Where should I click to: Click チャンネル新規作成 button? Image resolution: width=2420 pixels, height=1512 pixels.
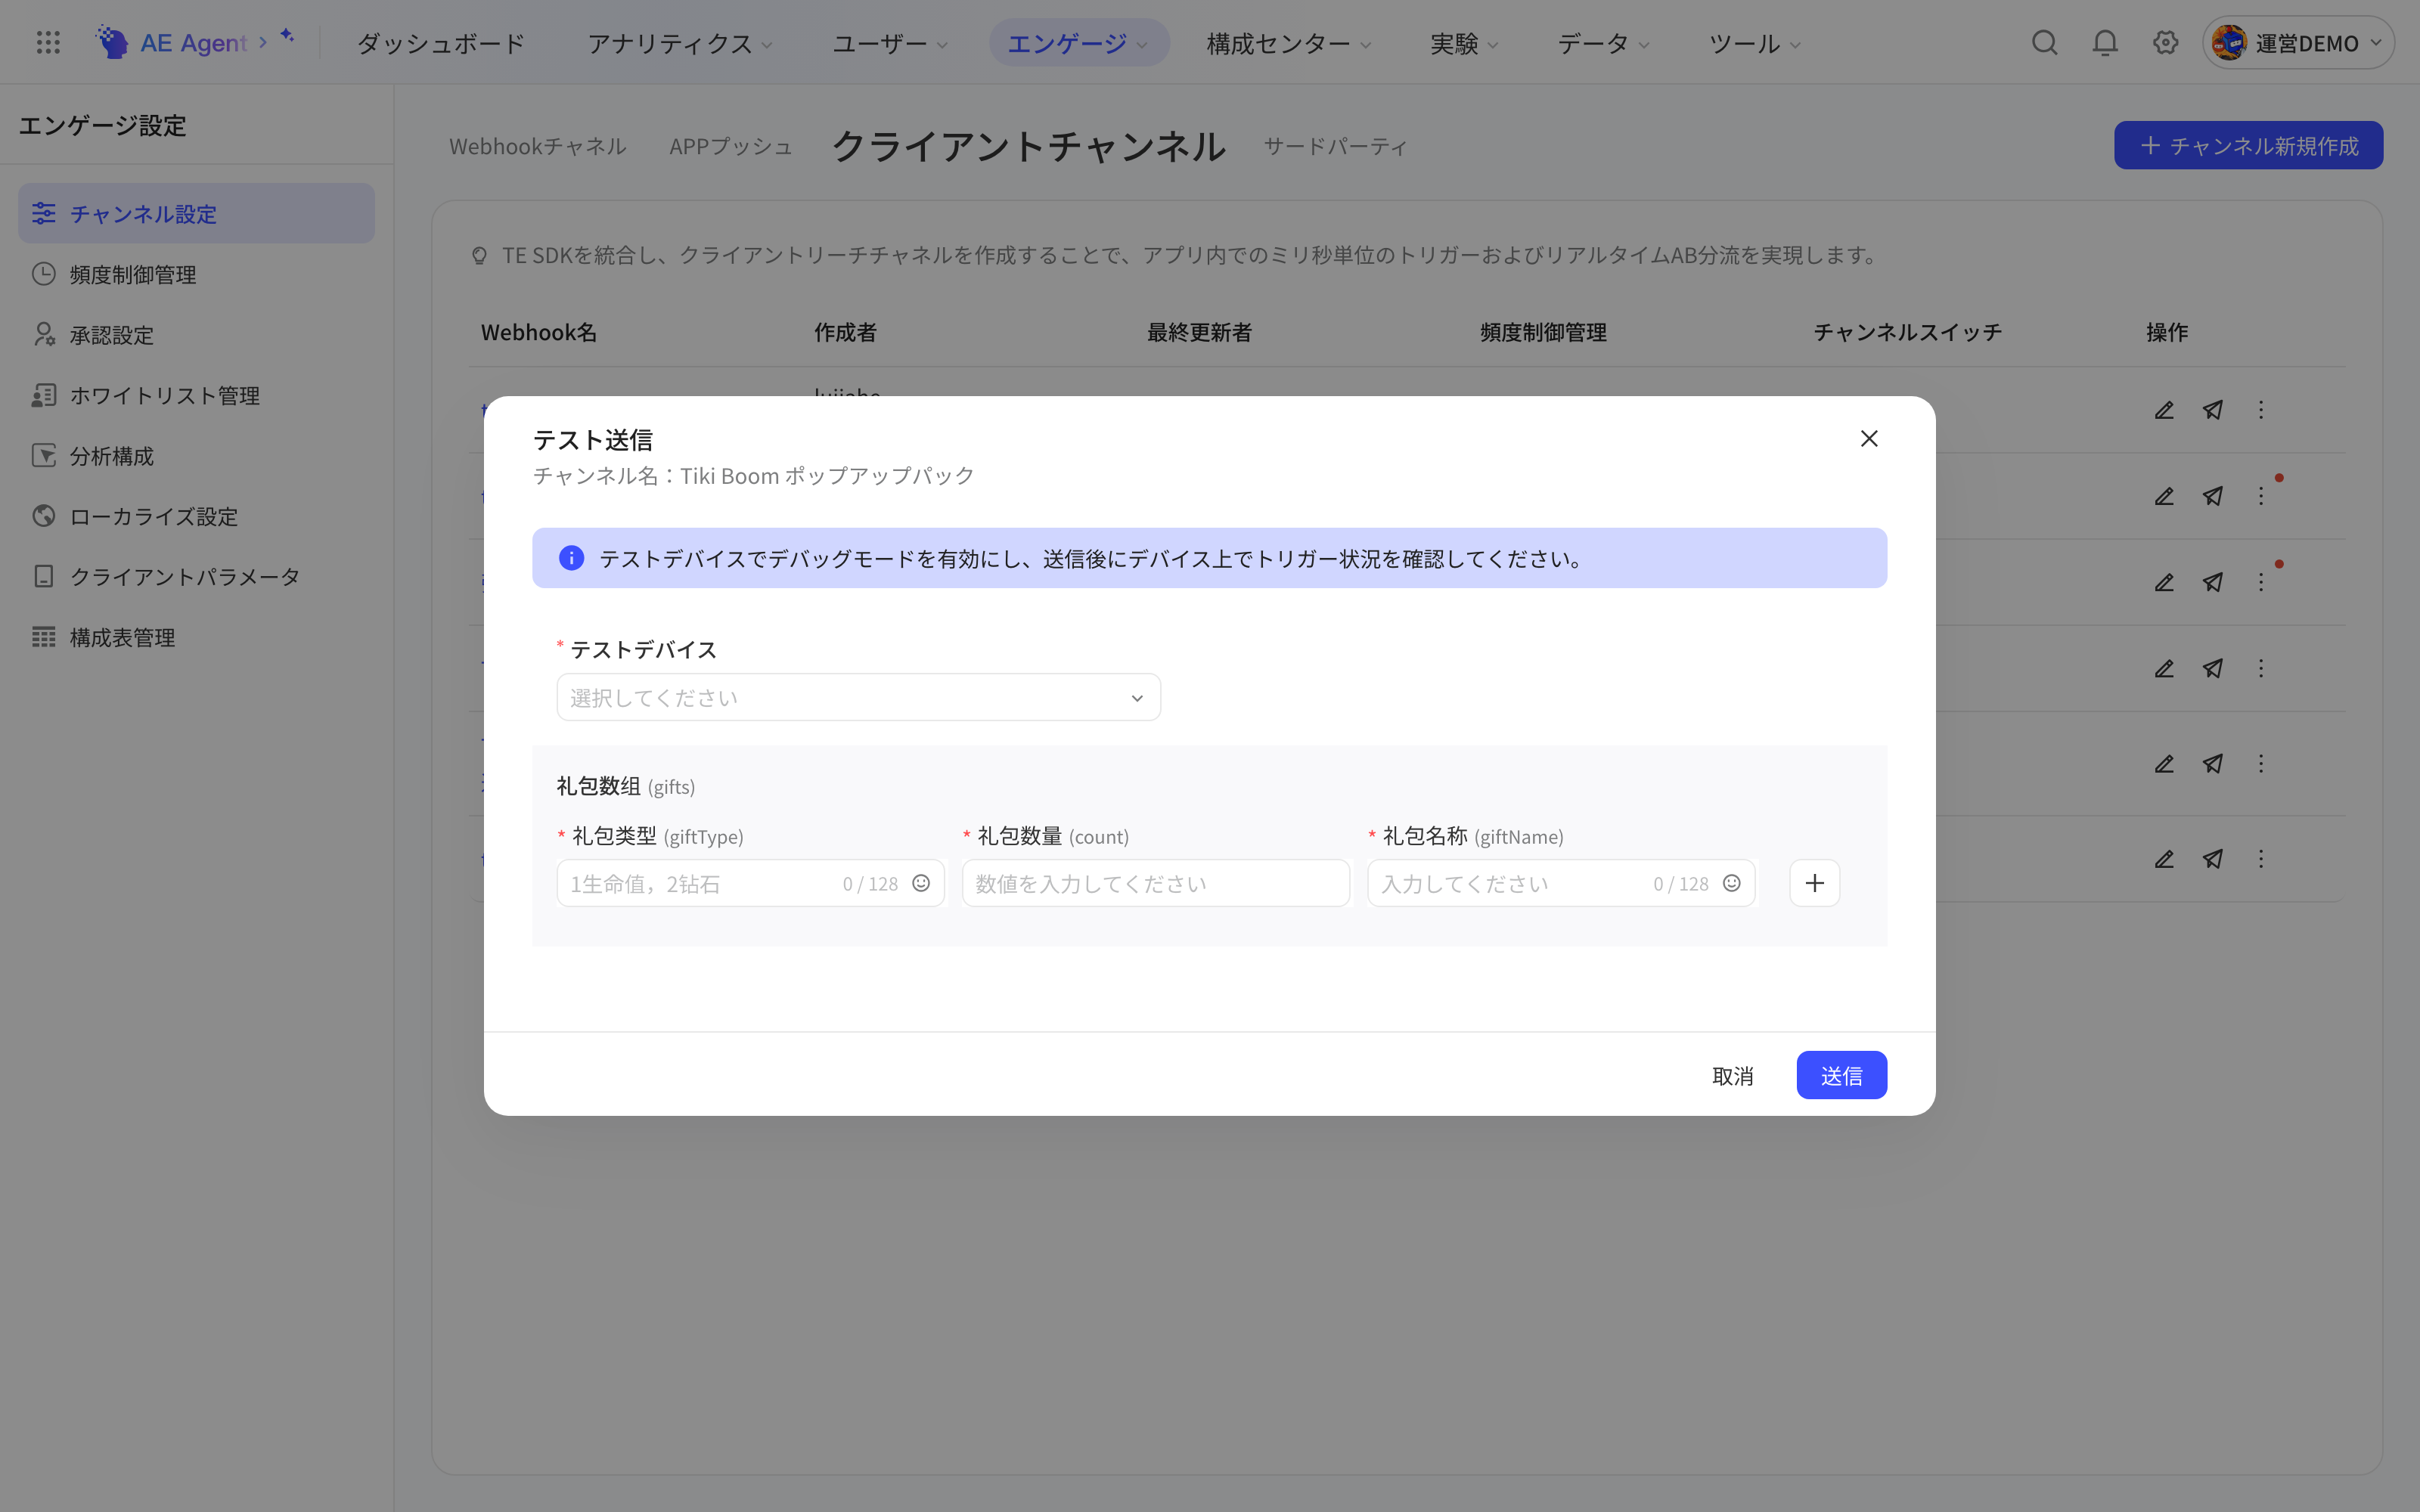2248,145
